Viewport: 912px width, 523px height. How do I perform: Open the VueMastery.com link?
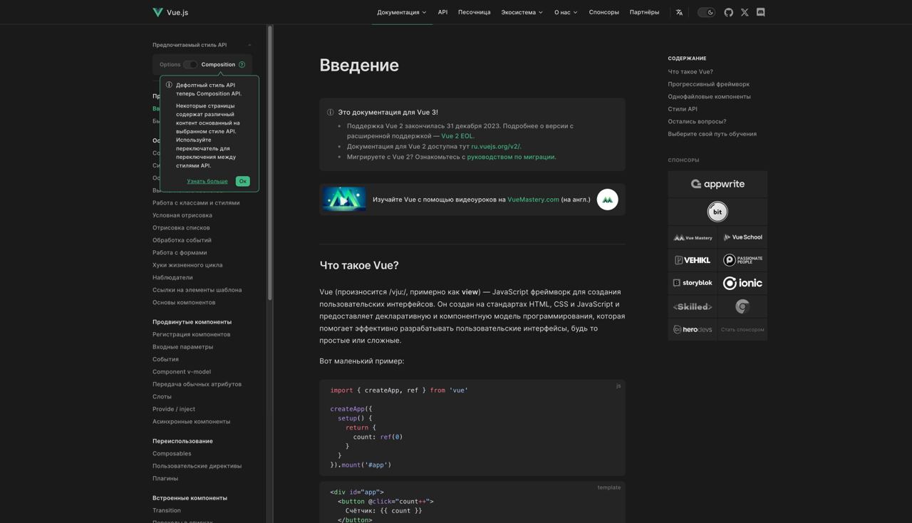pyautogui.click(x=533, y=200)
